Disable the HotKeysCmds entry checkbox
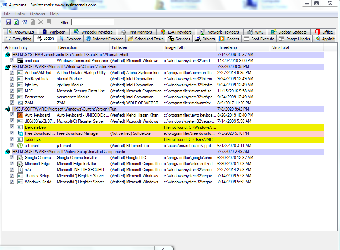This screenshot has width=340, height=250. 12,79
